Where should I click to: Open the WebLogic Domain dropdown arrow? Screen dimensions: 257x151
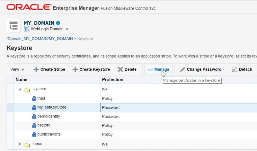click(x=67, y=29)
